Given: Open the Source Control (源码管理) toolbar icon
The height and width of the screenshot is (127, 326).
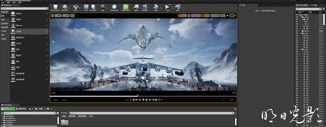Looking at the screenshot, I should [x=65, y=7].
